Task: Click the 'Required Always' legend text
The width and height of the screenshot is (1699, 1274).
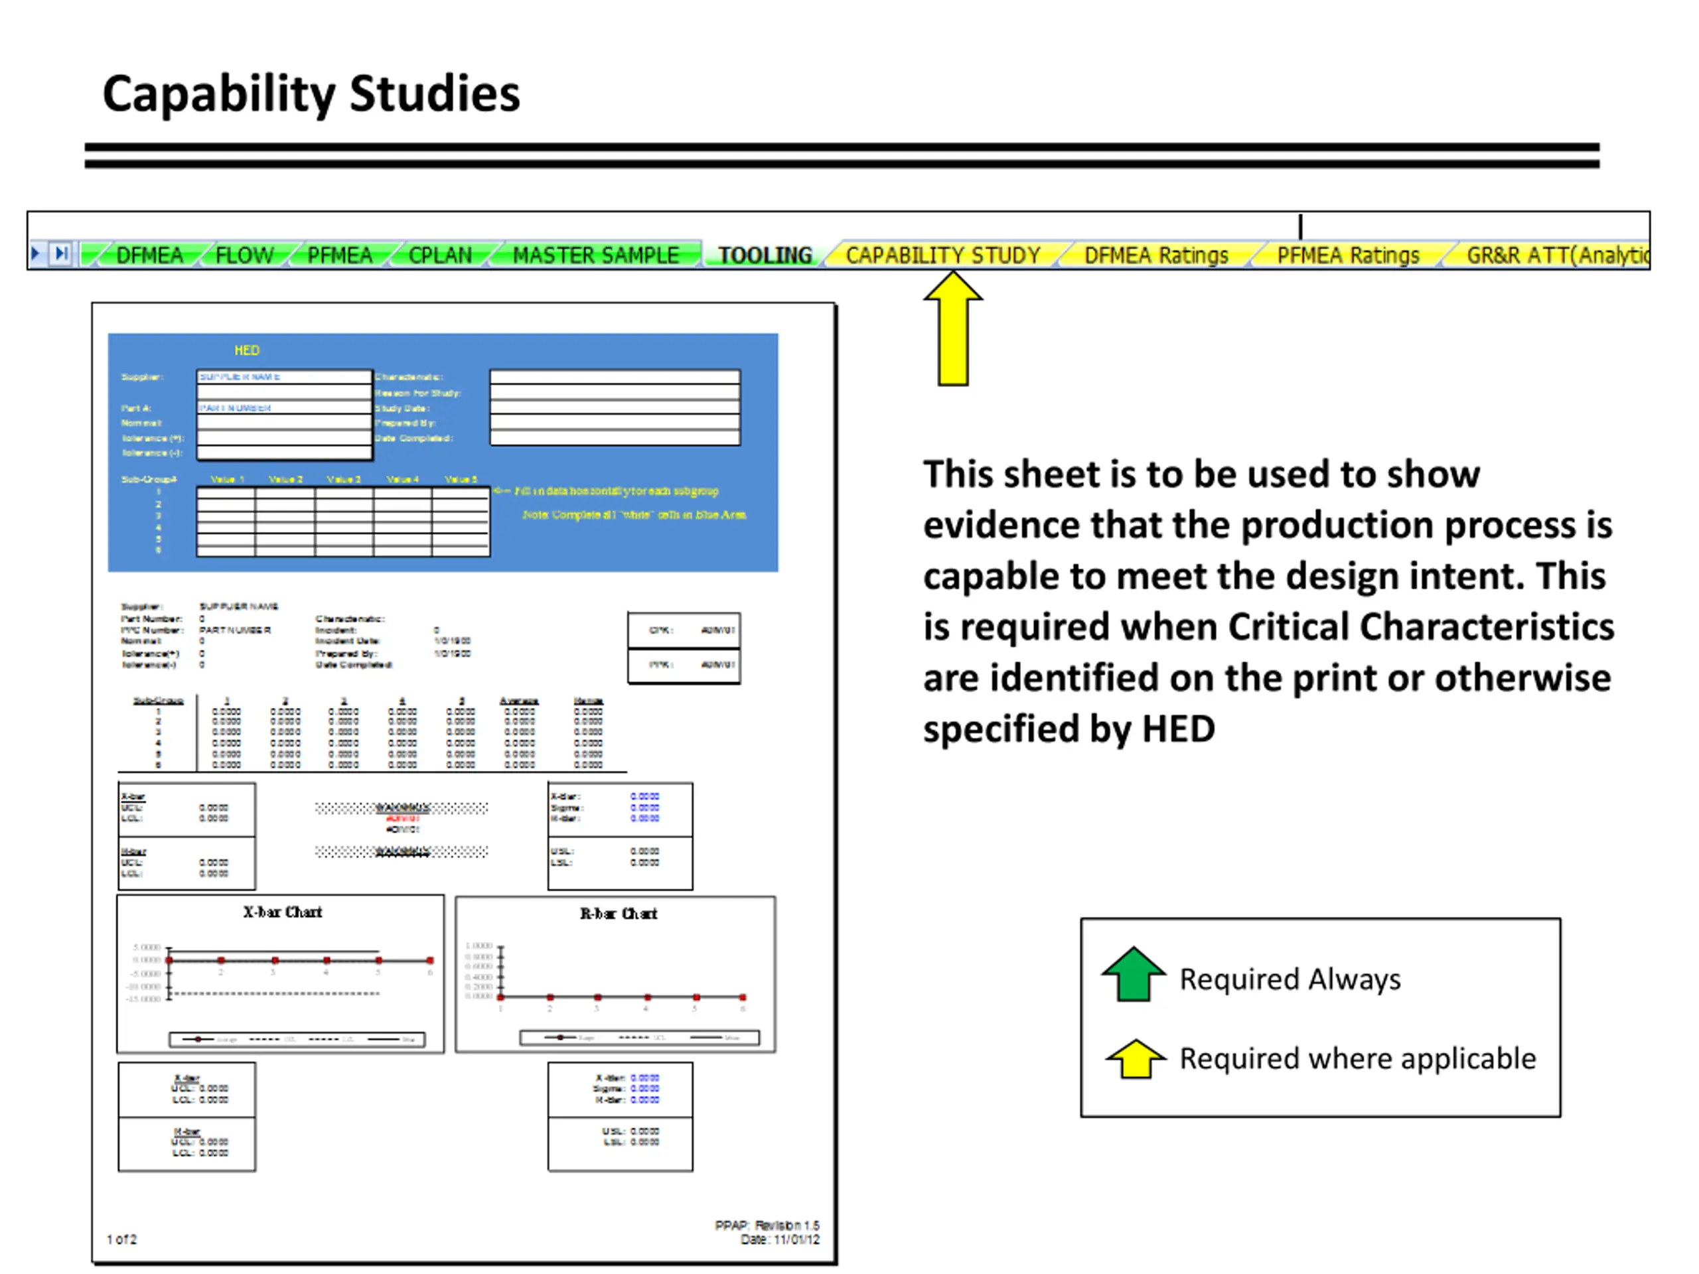Action: (1290, 979)
